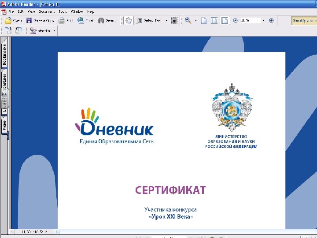Select the Snapshot tool
The width and height of the screenshot is (317, 238).
click(174, 20)
